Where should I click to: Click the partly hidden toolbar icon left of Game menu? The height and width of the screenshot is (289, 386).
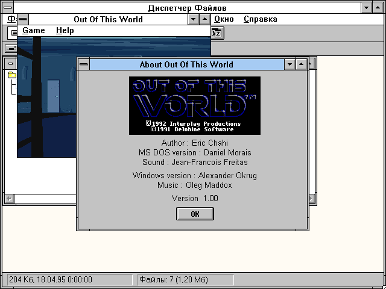12,33
